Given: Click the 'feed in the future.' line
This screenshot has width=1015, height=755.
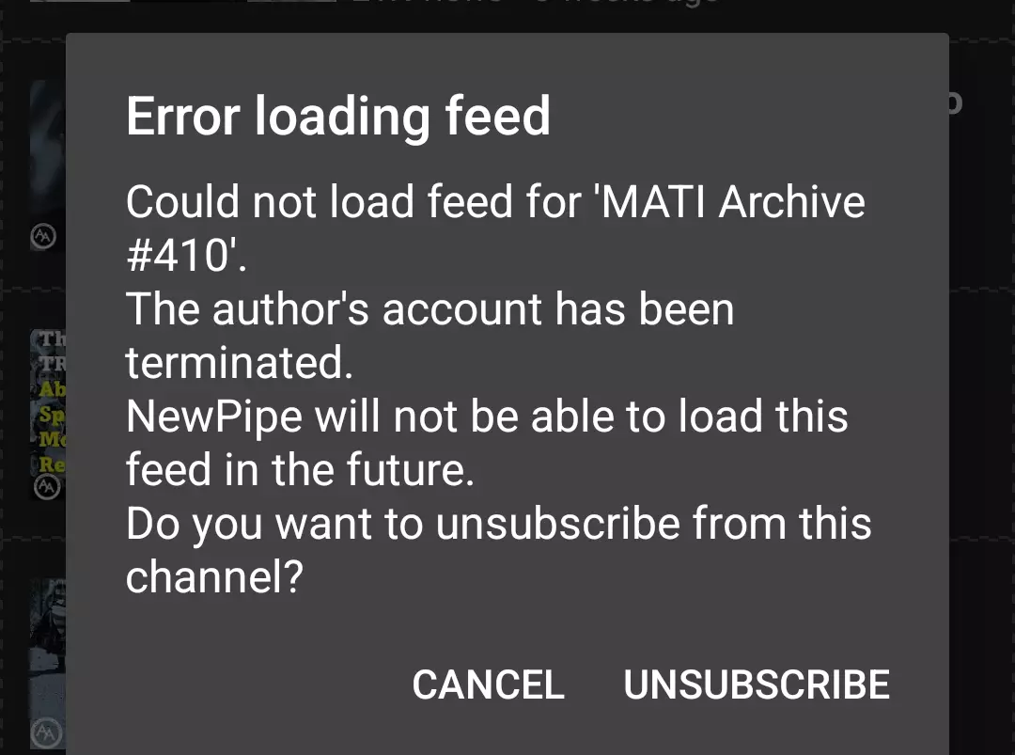Looking at the screenshot, I should click(300, 469).
